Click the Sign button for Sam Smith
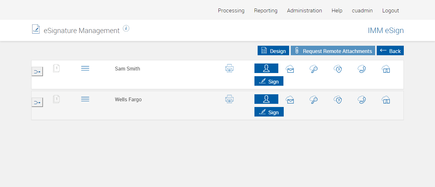 269,81
